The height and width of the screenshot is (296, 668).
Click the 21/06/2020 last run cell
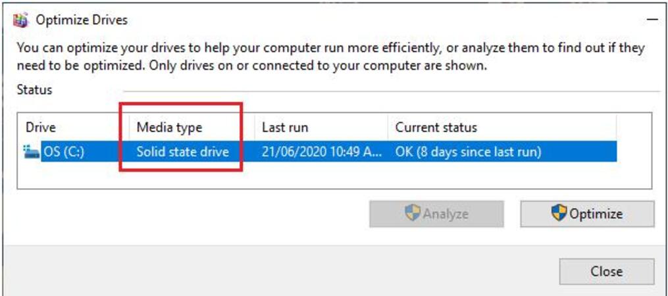point(321,152)
